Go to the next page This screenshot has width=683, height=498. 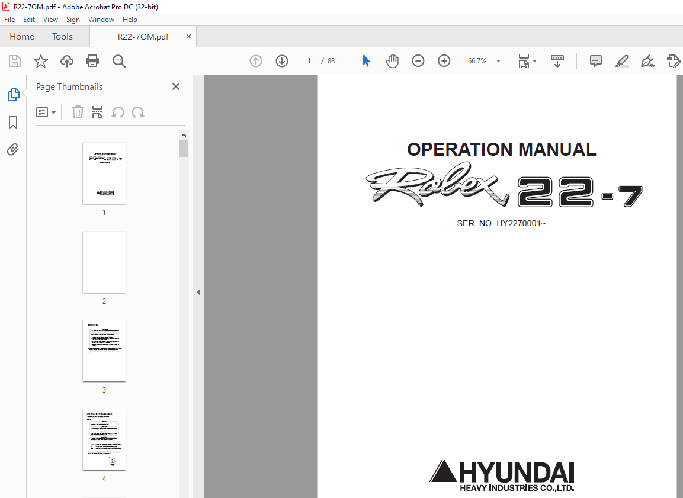281,60
